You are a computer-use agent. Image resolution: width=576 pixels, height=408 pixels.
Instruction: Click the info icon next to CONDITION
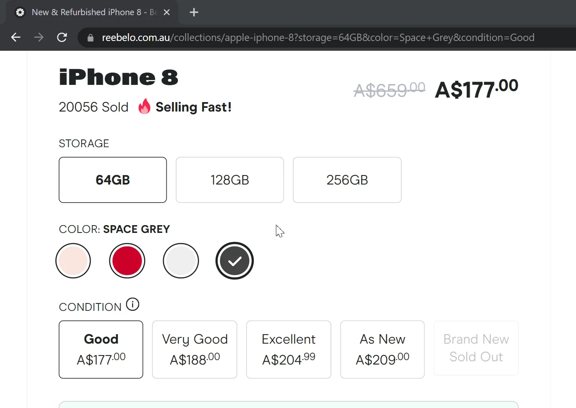click(x=132, y=304)
